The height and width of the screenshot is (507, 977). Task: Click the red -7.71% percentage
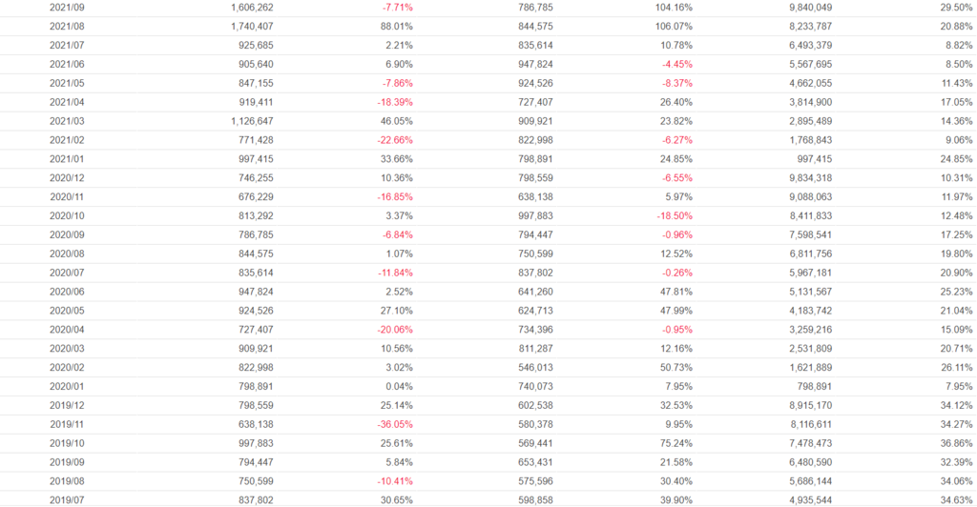tap(396, 8)
